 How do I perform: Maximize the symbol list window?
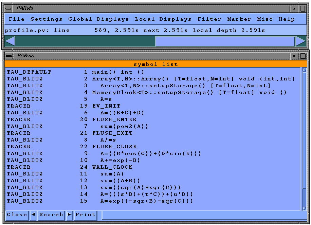[x=303, y=56]
